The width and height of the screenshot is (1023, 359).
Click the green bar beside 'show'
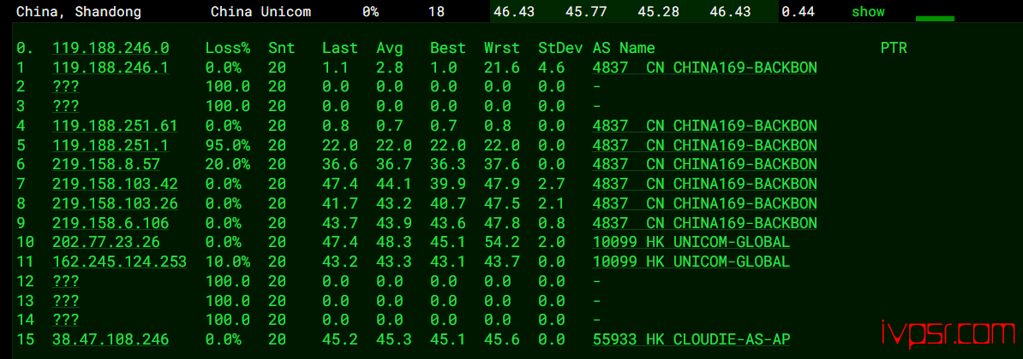[935, 18]
